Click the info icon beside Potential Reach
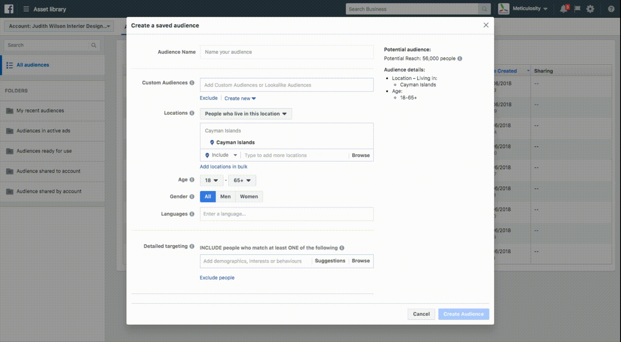The width and height of the screenshot is (621, 342). tap(460, 59)
